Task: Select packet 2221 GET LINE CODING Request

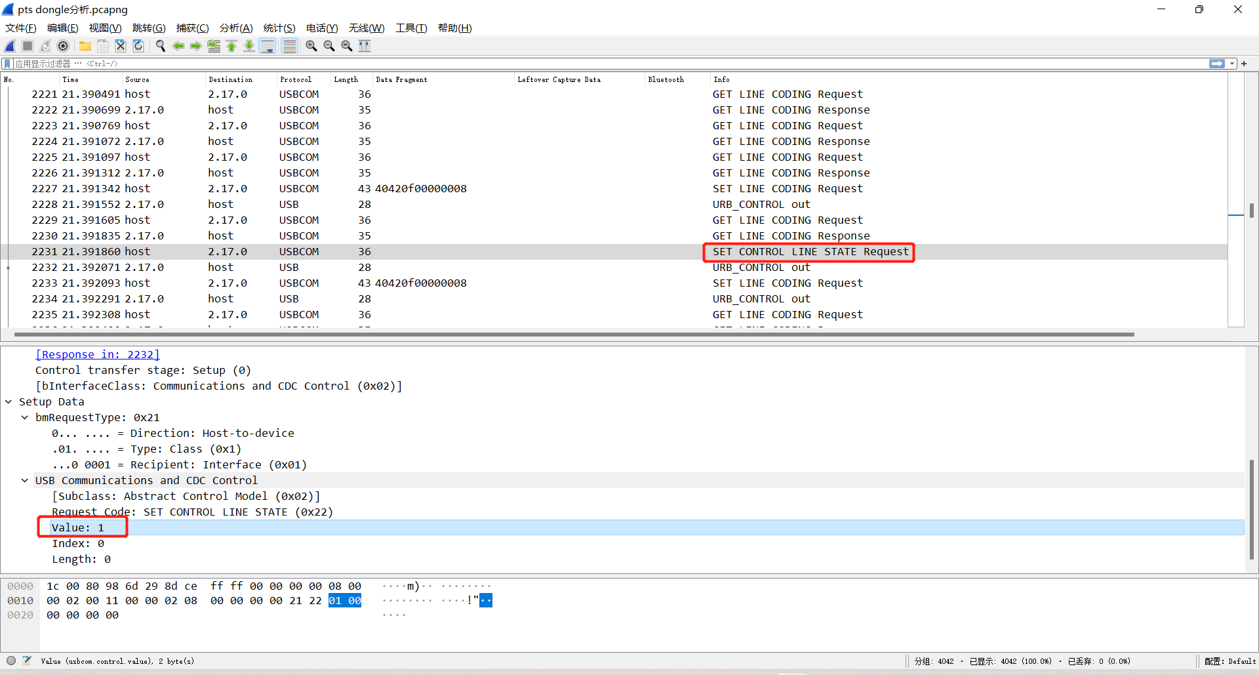Action: 614,94
